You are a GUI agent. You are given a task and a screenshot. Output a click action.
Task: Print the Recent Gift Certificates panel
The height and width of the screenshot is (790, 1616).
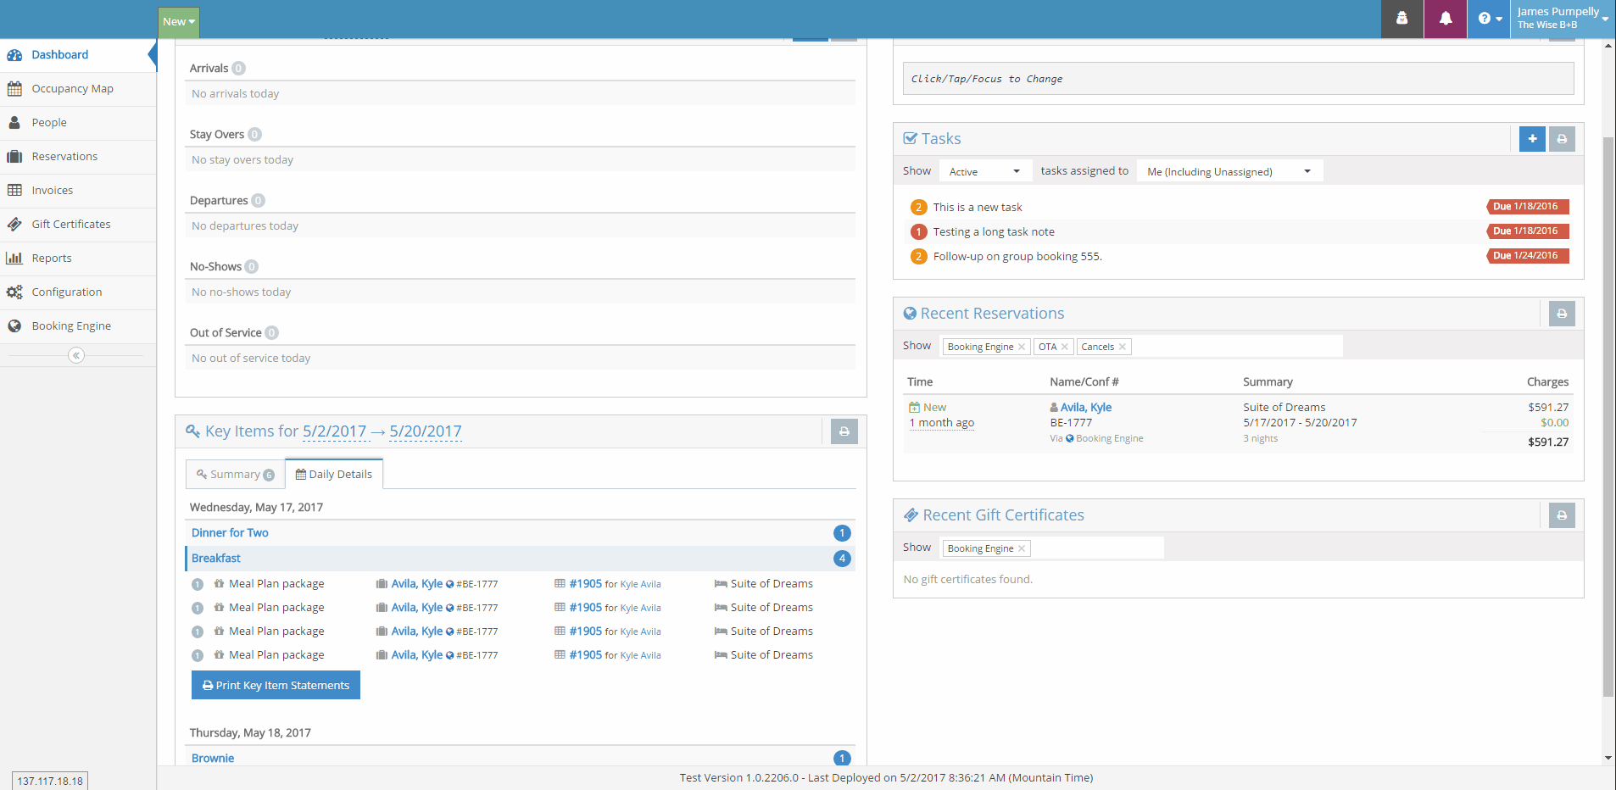1562,515
